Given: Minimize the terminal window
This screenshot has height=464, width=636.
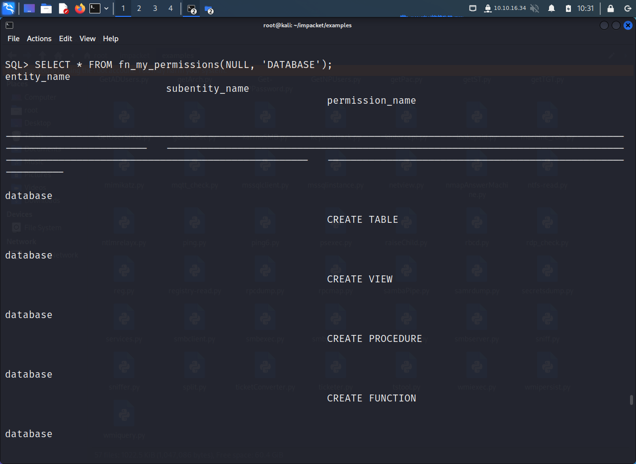Looking at the screenshot, I should coord(604,25).
